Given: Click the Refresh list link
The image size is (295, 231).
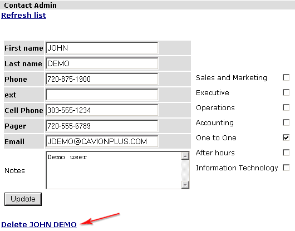Looking at the screenshot, I should pos(23,15).
